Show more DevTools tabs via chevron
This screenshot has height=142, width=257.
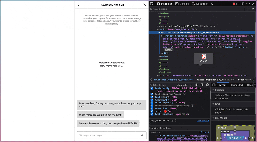[x=212, y=4]
